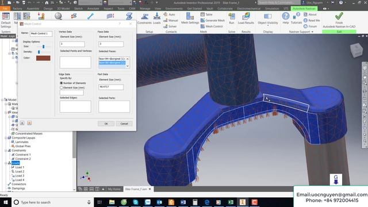The height and width of the screenshot is (207, 368).
Task: Click About in Nastran Support
Action: point(310,14)
